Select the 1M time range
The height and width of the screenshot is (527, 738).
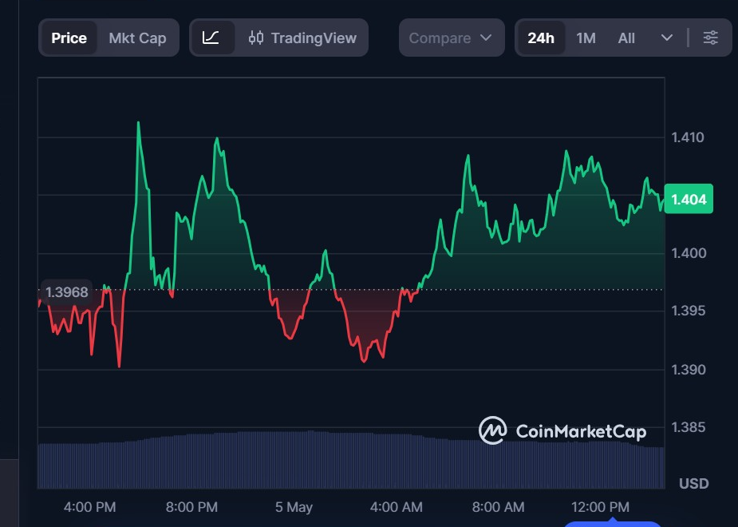586,38
